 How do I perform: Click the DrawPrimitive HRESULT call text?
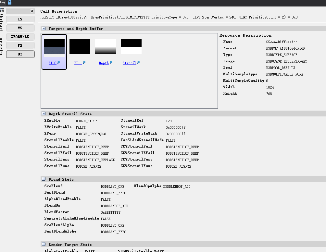pos(169,17)
